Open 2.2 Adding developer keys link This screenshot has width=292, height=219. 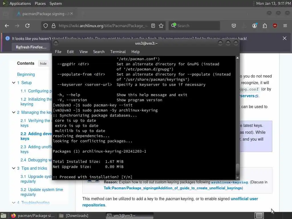coord(36,136)
